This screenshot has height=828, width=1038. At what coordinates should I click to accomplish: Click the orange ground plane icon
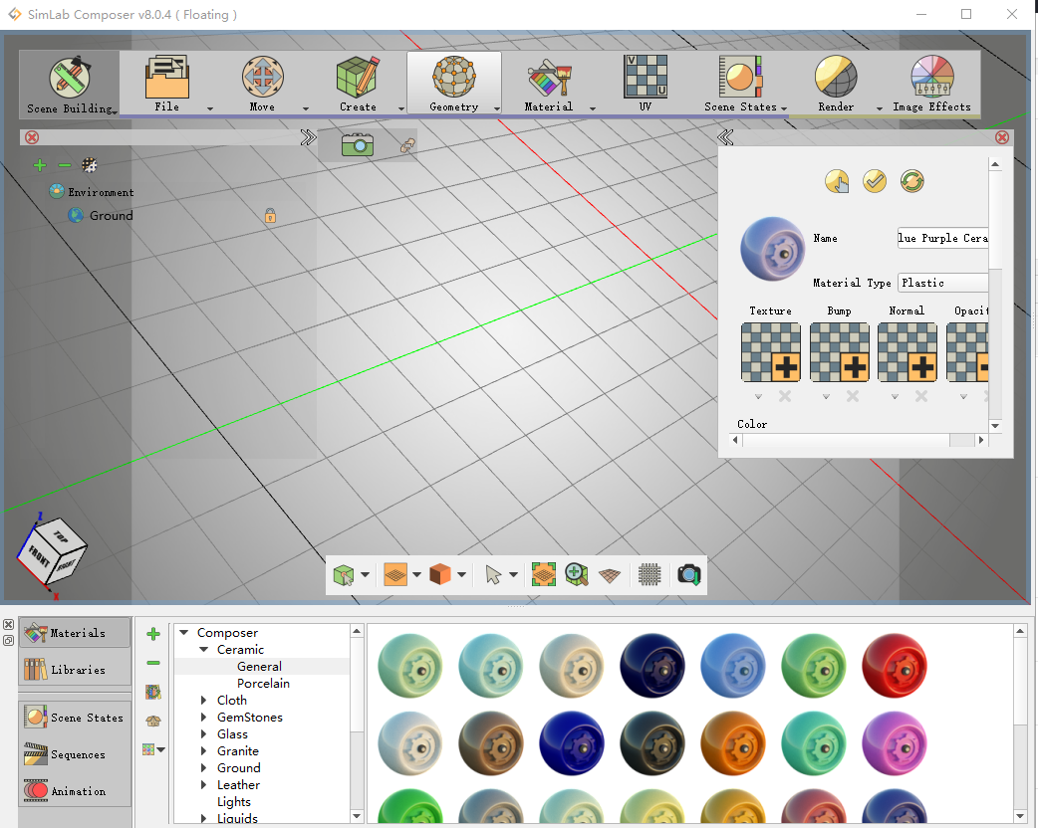click(395, 574)
